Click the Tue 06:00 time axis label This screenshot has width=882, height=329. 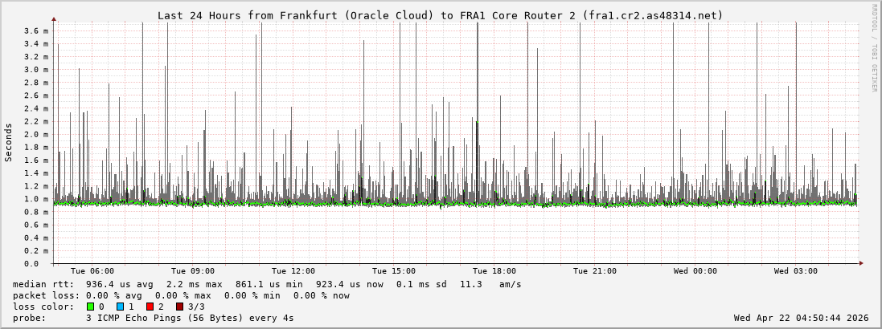click(92, 271)
